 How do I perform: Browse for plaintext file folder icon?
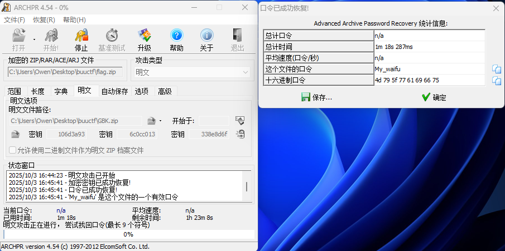151,121
